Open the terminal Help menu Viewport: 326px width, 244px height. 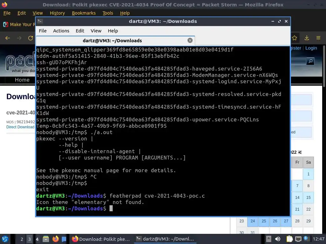[x=113, y=31]
